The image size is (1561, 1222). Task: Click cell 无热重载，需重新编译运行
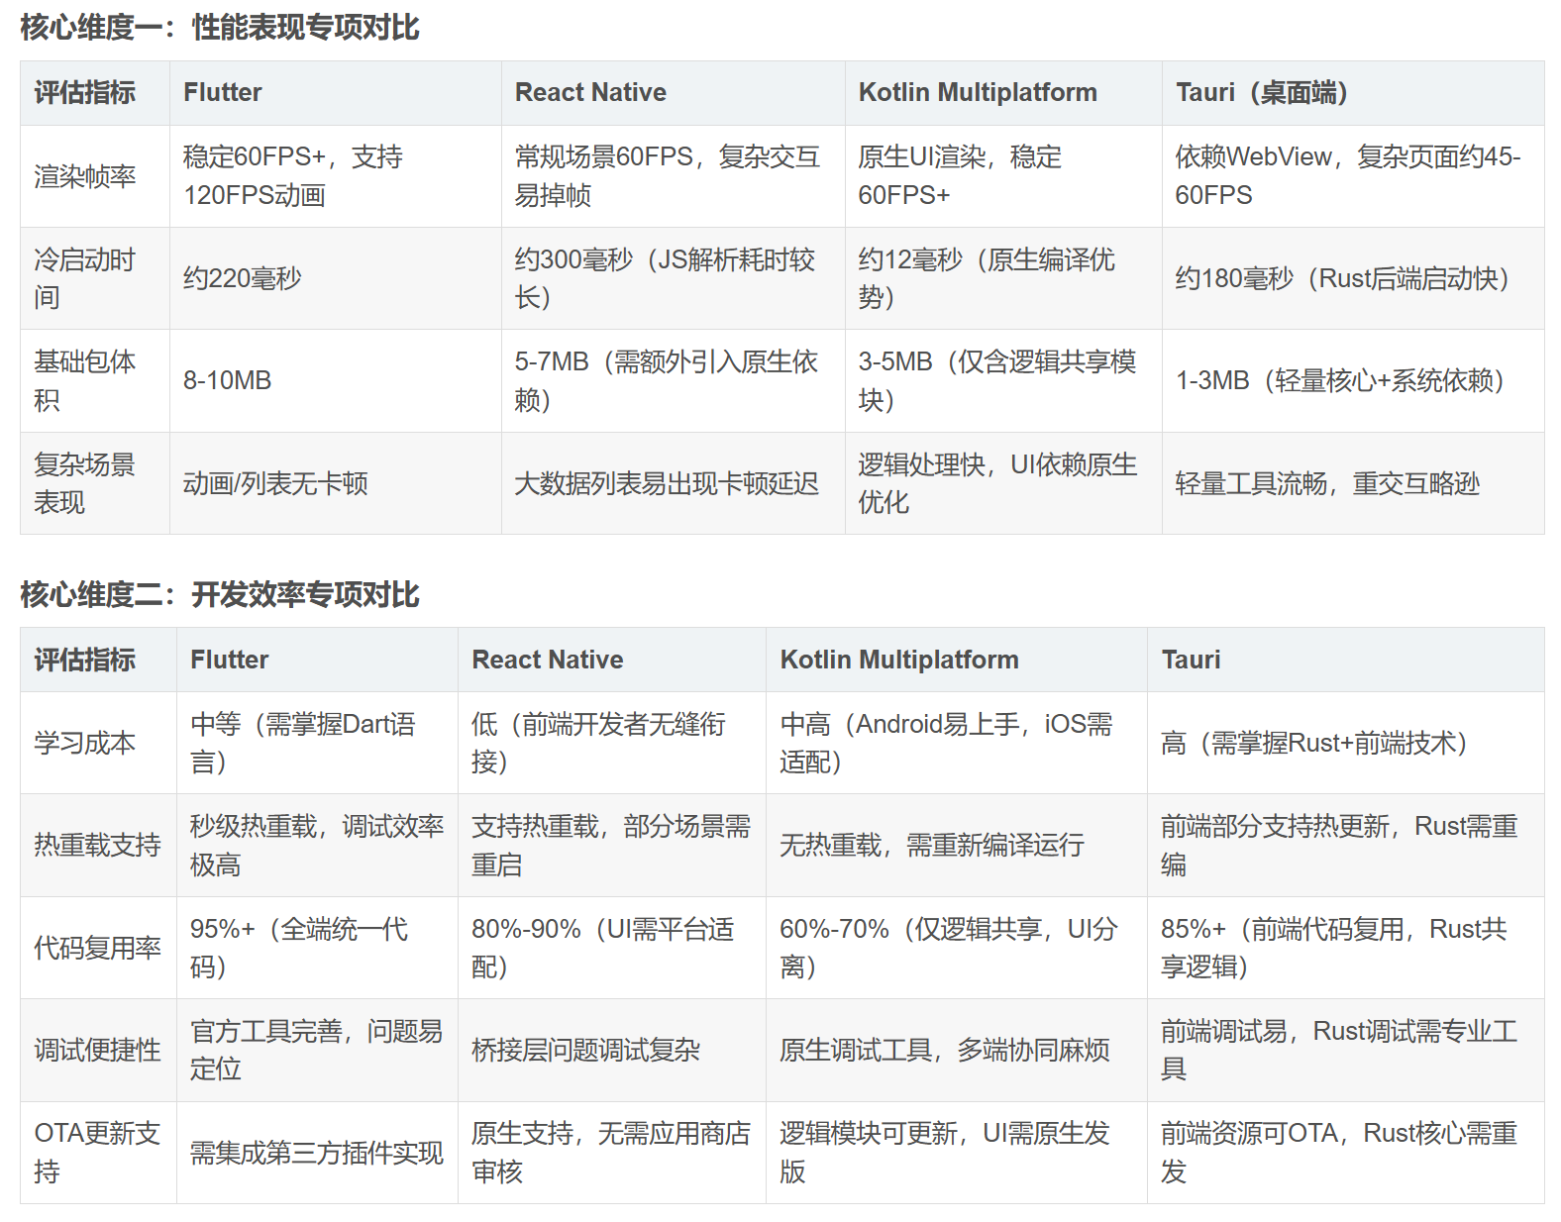coord(956,845)
